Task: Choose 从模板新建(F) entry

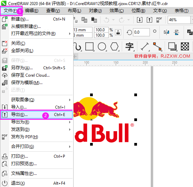Action: click(x=37, y=26)
